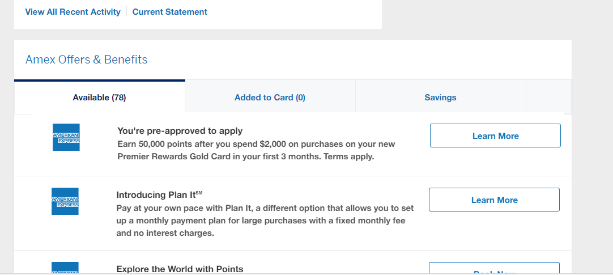Click the Book Now button for Explore the World
The width and height of the screenshot is (613, 275).
pos(494,268)
